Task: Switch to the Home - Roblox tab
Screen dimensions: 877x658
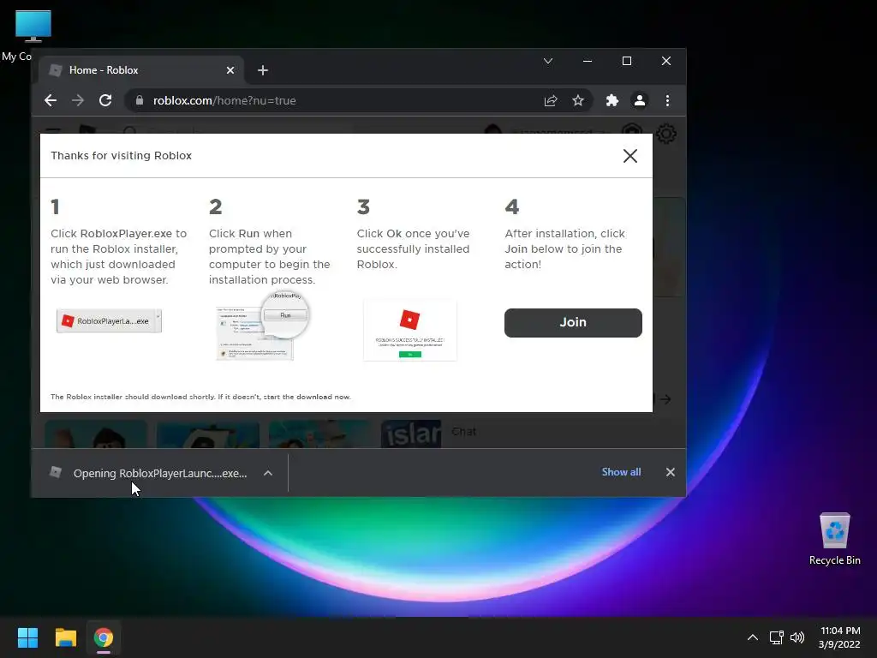Action: coord(141,70)
